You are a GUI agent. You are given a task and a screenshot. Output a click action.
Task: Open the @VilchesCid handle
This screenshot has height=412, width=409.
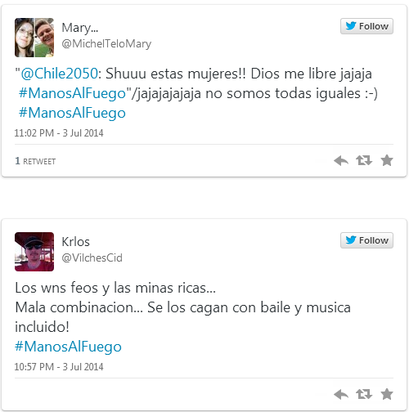click(92, 257)
